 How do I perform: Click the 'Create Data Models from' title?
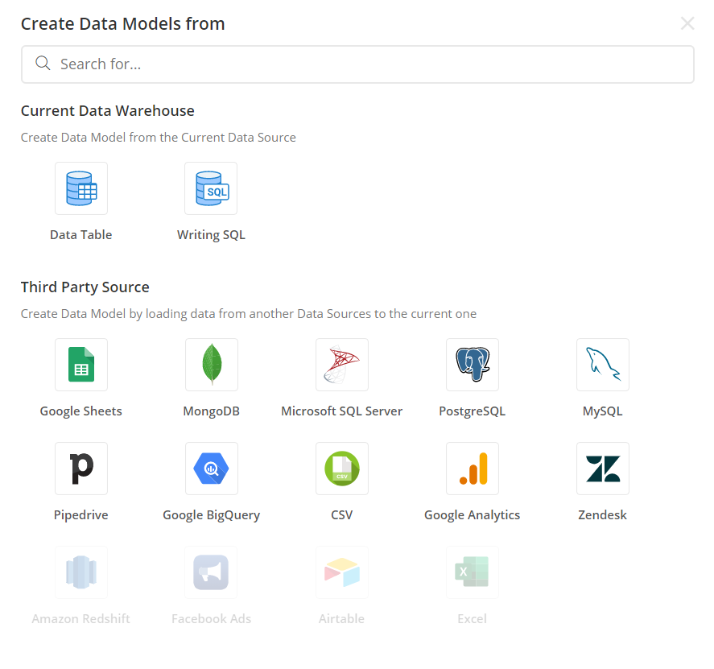point(123,23)
